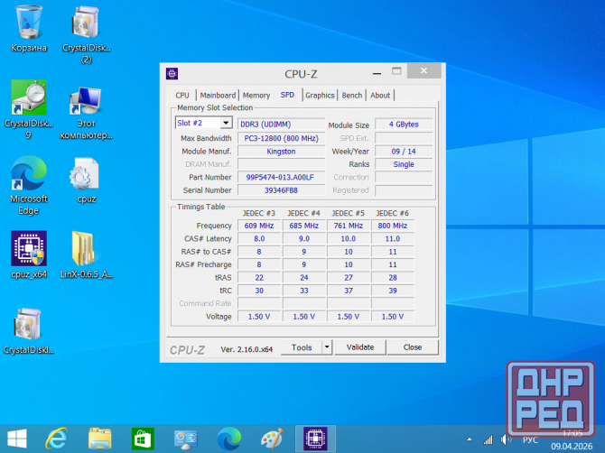
Task: Click the JEDEC #6 800 MHz frequency
Action: click(393, 226)
